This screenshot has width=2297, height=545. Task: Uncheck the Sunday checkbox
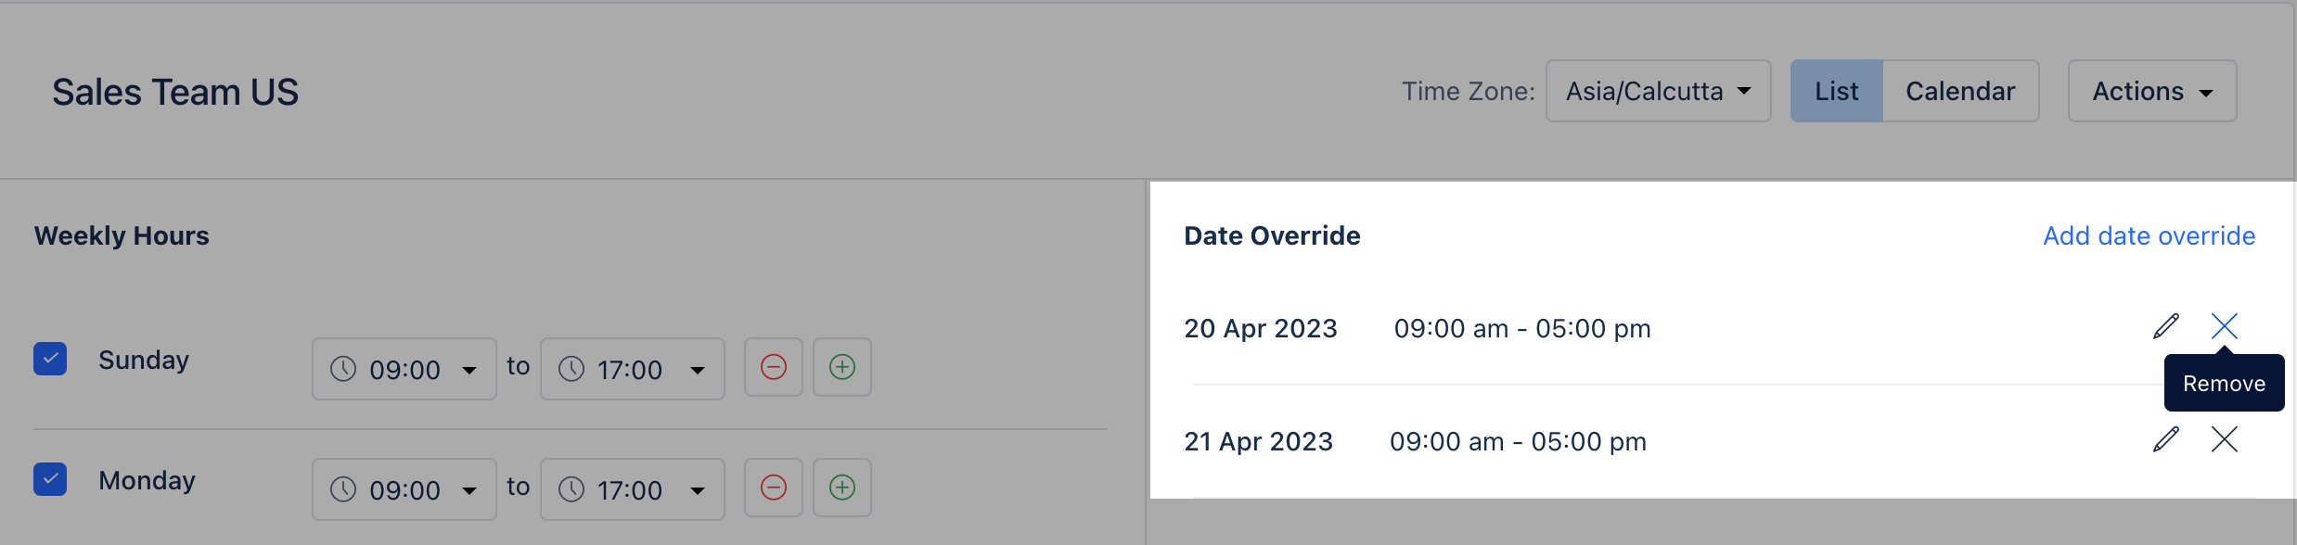click(50, 359)
